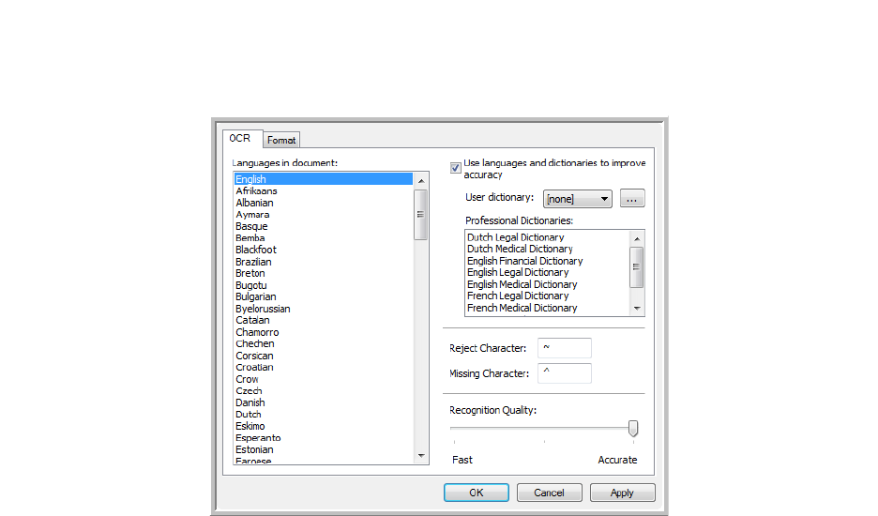Click the Recognition Quality slider handle

633,428
